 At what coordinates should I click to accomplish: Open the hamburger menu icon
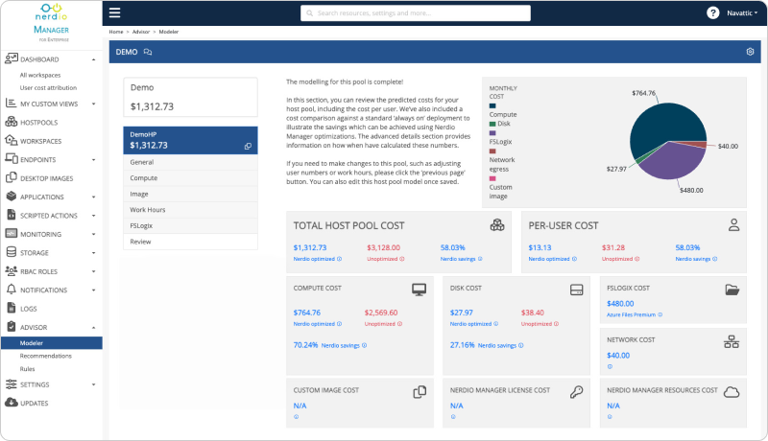114,12
